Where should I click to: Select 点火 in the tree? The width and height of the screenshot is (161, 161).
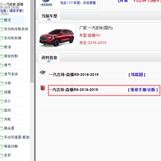pyautogui.click(x=7, y=101)
